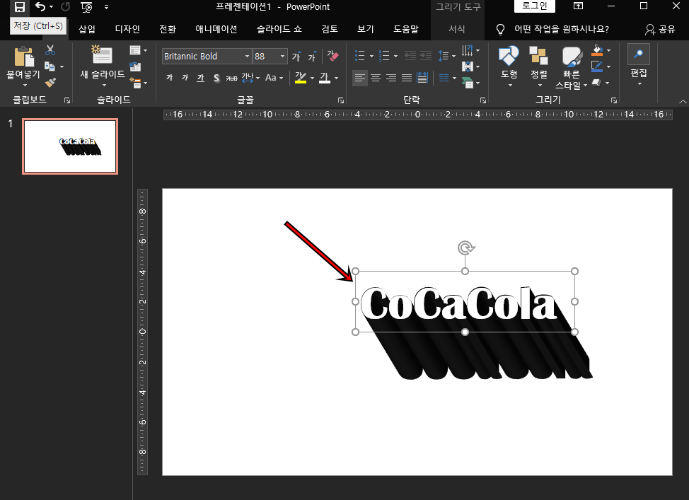Click the Distributed alignment icon
This screenshot has width=689, height=500.
tap(422, 79)
